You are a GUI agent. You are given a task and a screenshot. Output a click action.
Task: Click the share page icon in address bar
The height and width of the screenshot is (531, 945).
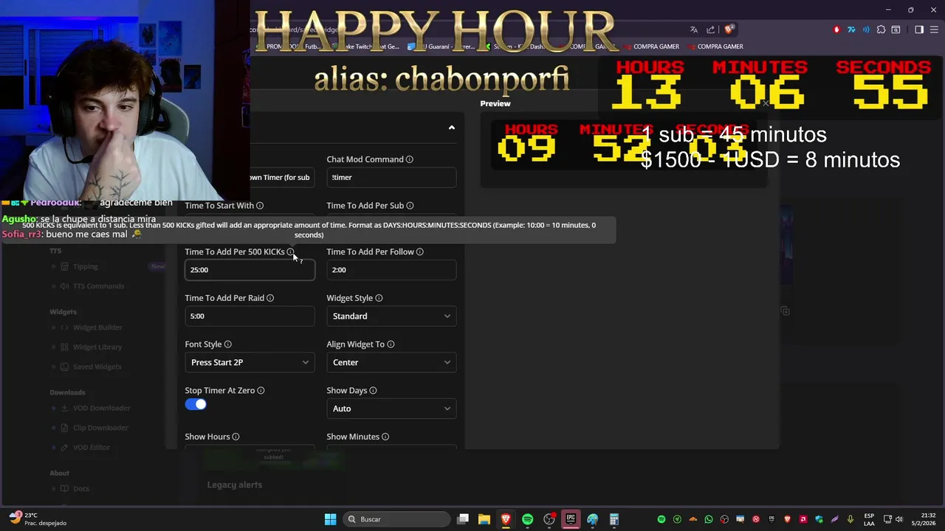711,29
